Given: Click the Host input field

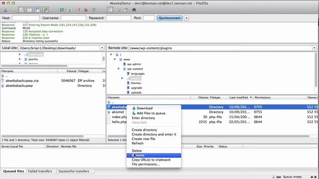Looking at the screenshot, I should click(x=26, y=18).
